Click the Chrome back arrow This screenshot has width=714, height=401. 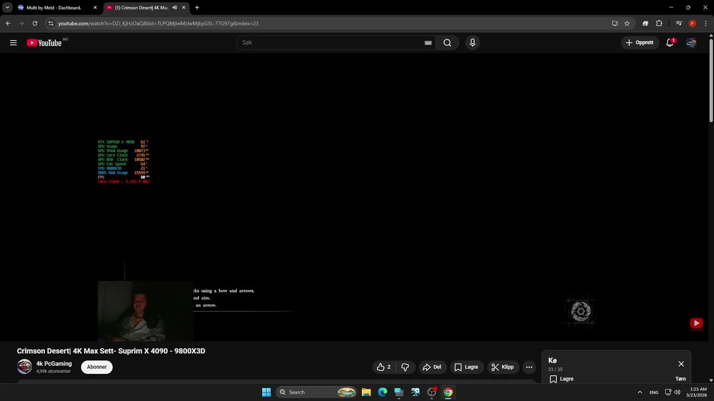pos(8,23)
